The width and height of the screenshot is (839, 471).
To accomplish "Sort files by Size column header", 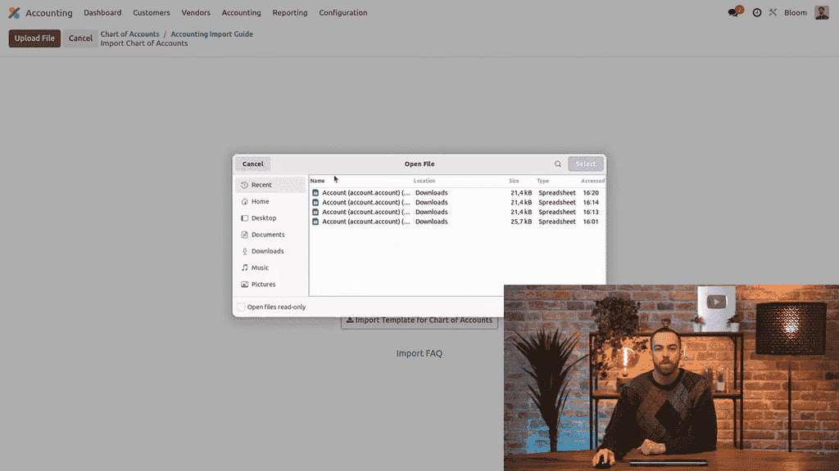I will pos(514,181).
